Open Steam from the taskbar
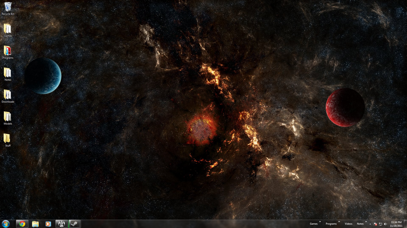The image size is (407, 228). point(74,224)
